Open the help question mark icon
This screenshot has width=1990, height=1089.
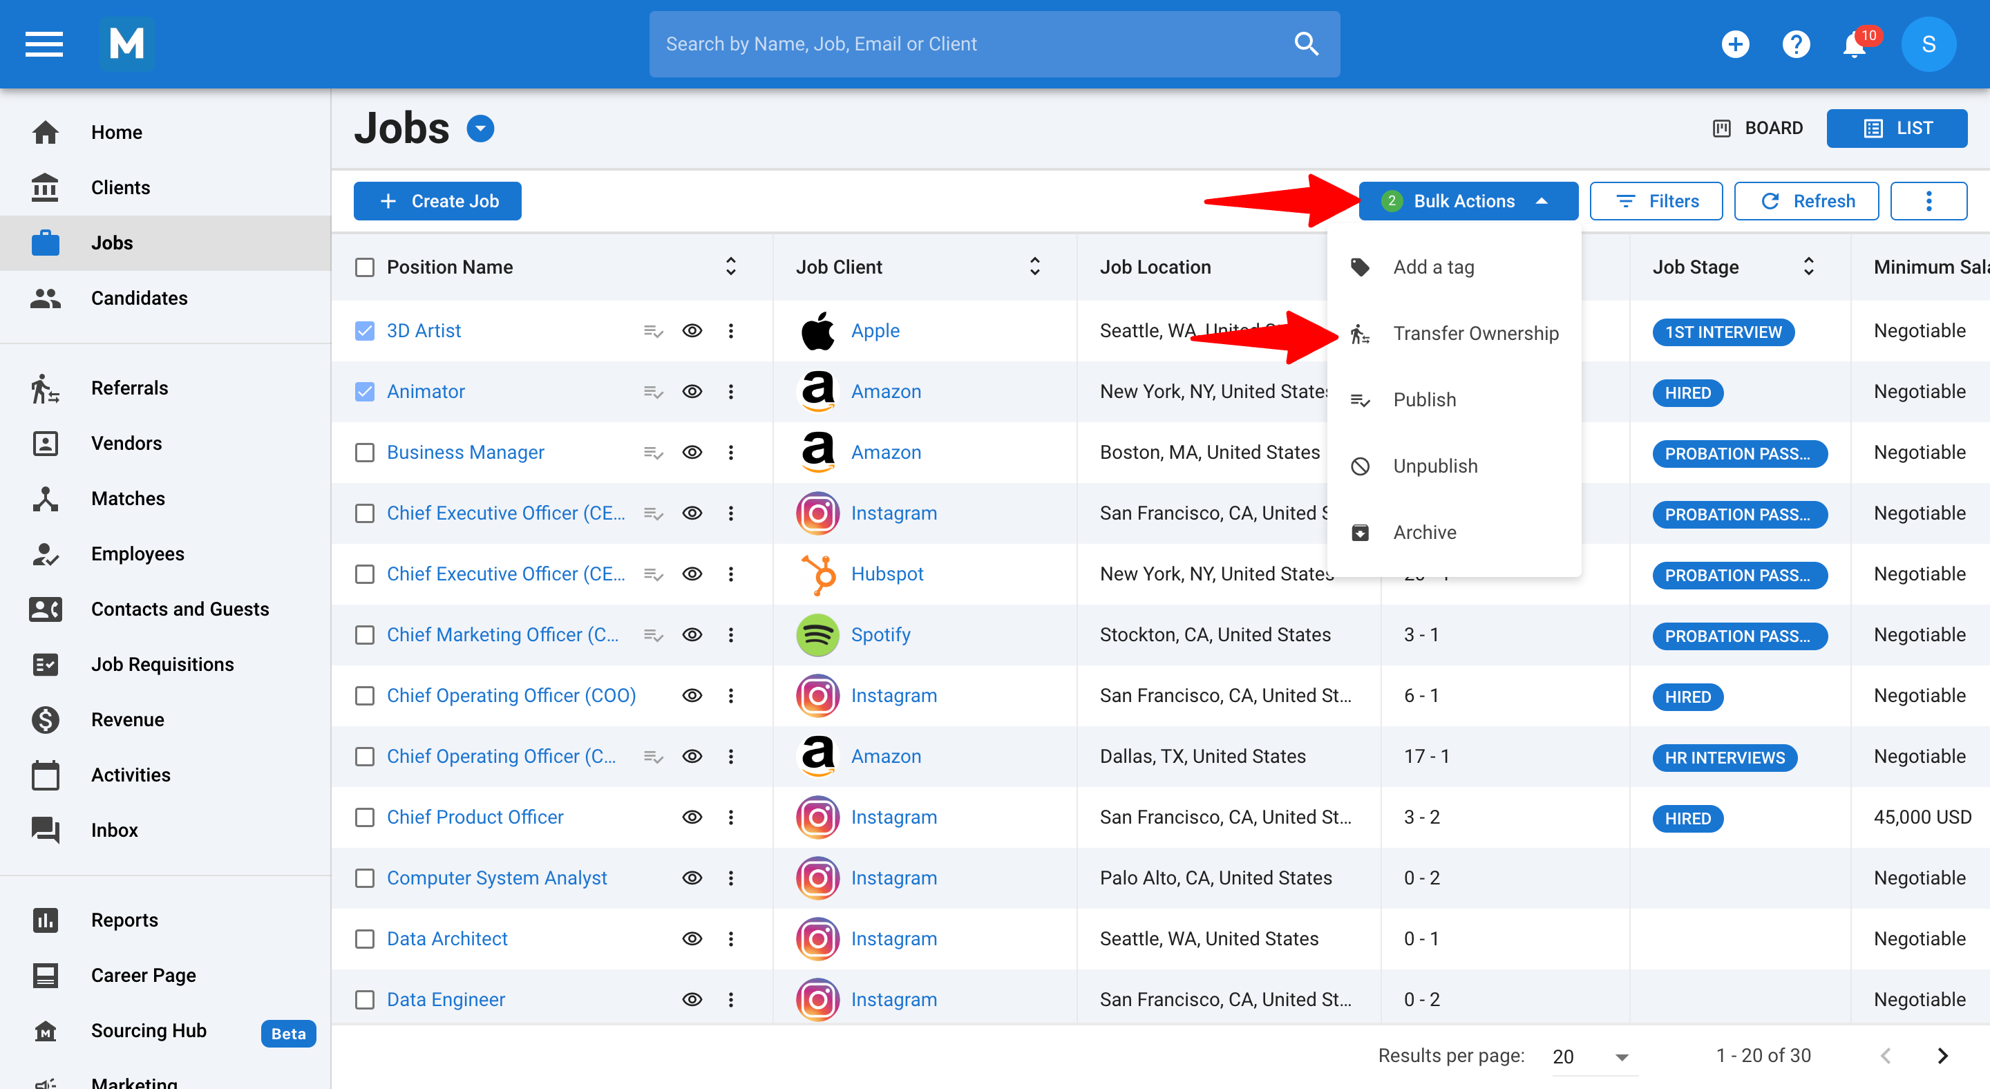[1795, 44]
